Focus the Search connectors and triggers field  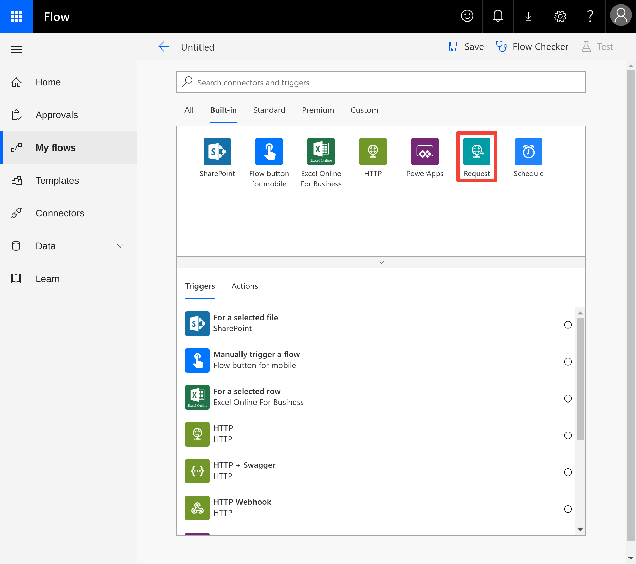[x=381, y=82]
